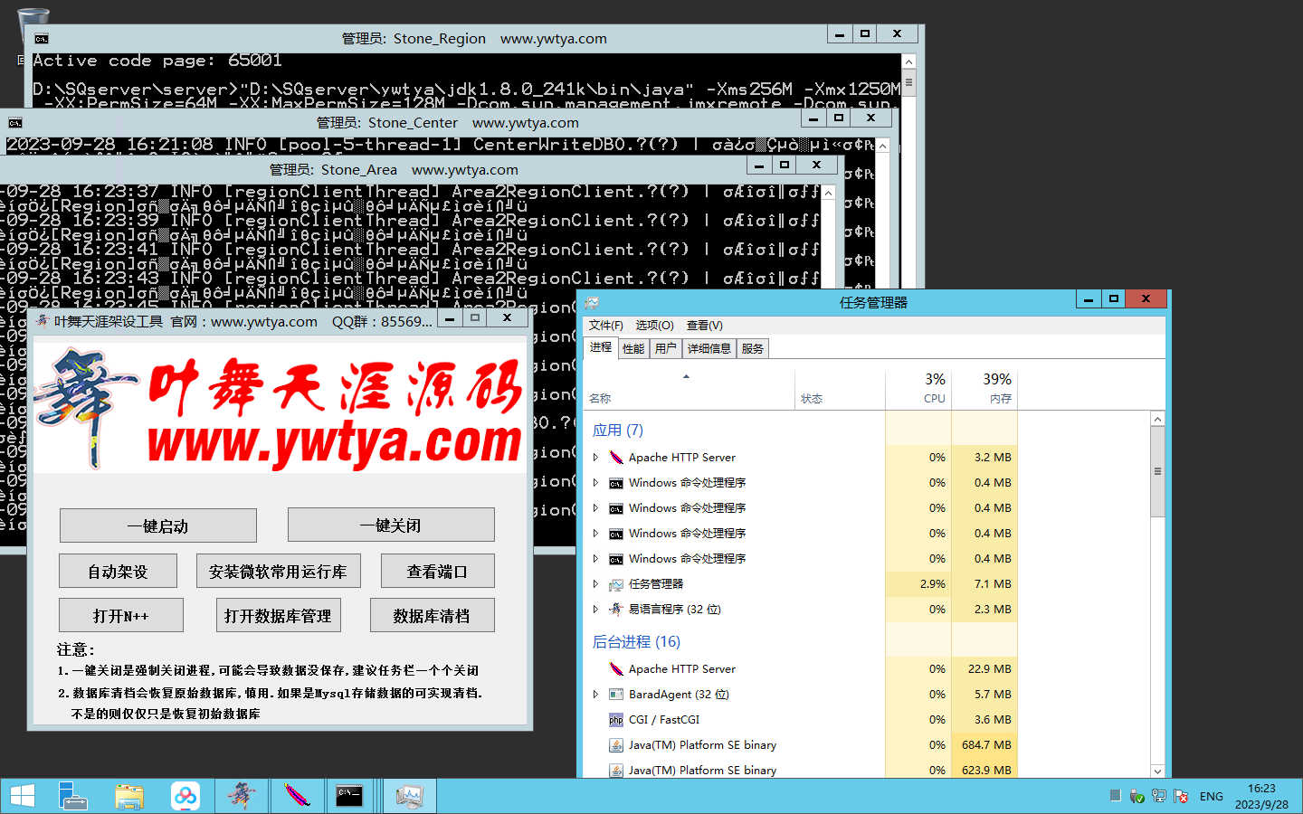Click the Task Manager vertical scrollbar thumb
Image resolution: width=1303 pixels, height=814 pixels.
(x=1157, y=471)
